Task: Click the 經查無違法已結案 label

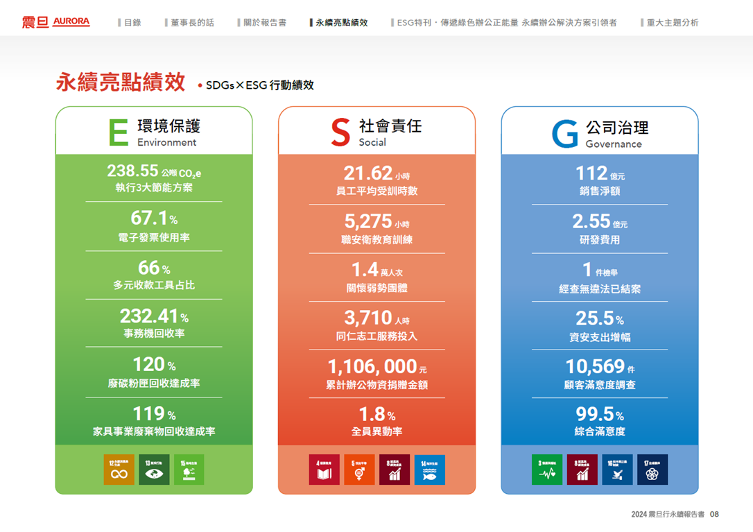Action: coord(600,289)
